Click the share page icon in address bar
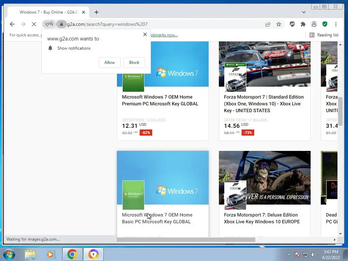The image size is (348, 261). [268, 24]
